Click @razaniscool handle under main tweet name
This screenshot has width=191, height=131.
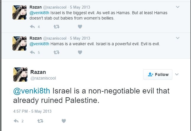pyautogui.click(x=43, y=78)
